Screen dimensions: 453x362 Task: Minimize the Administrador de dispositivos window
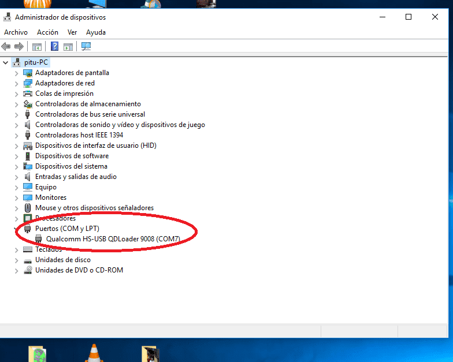[x=383, y=17]
